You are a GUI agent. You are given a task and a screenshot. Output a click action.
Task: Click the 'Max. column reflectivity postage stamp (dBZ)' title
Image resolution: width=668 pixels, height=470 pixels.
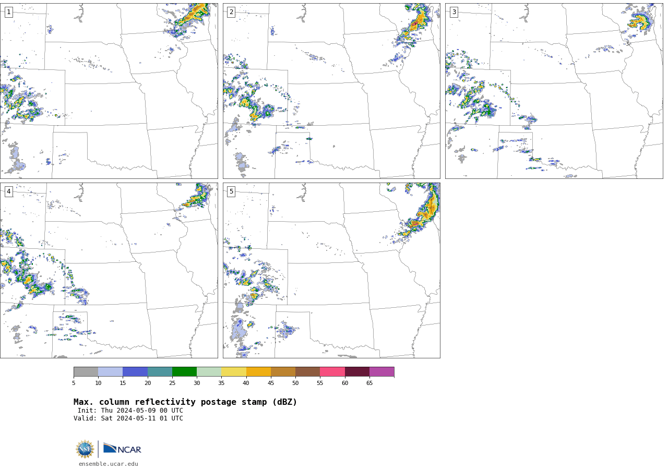[185, 402]
